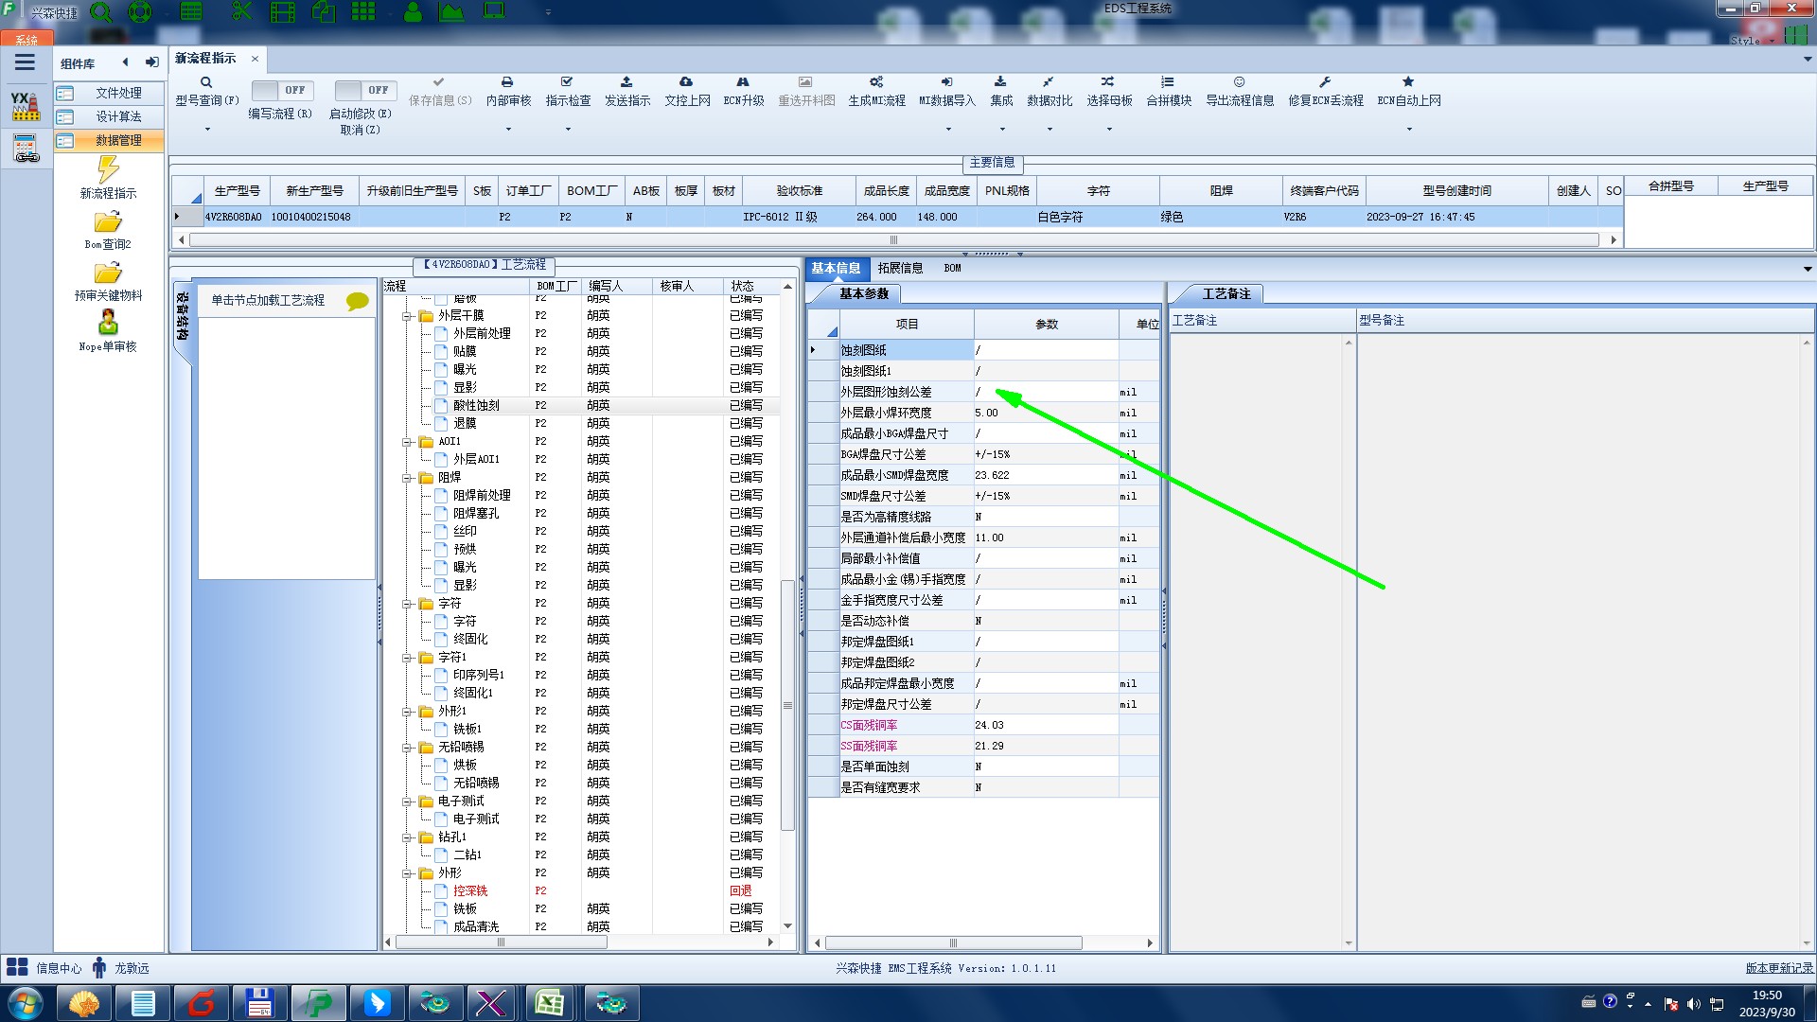Open dropdown arrow under 型号查询

pyautogui.click(x=207, y=130)
